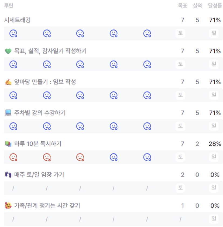Toggle the 일 button under 가족/관계 챙기는 시간 갖기
The height and width of the screenshot is (227, 223).
click(x=214, y=219)
